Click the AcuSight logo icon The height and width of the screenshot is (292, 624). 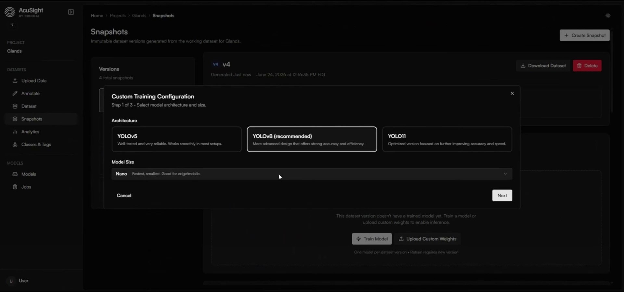[10, 12]
